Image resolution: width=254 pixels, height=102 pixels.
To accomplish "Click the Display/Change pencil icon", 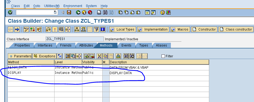I will pos(26,29).
